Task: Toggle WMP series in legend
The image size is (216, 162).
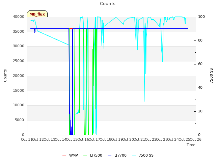Action: coord(70,155)
